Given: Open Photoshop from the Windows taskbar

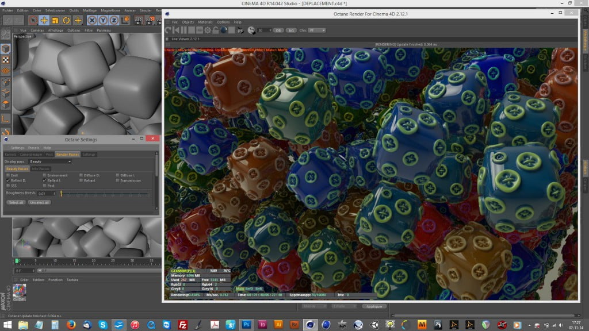Looking at the screenshot, I should tap(246, 325).
